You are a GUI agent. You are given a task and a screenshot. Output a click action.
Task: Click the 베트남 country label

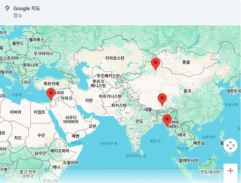pyautogui.click(x=199, y=143)
